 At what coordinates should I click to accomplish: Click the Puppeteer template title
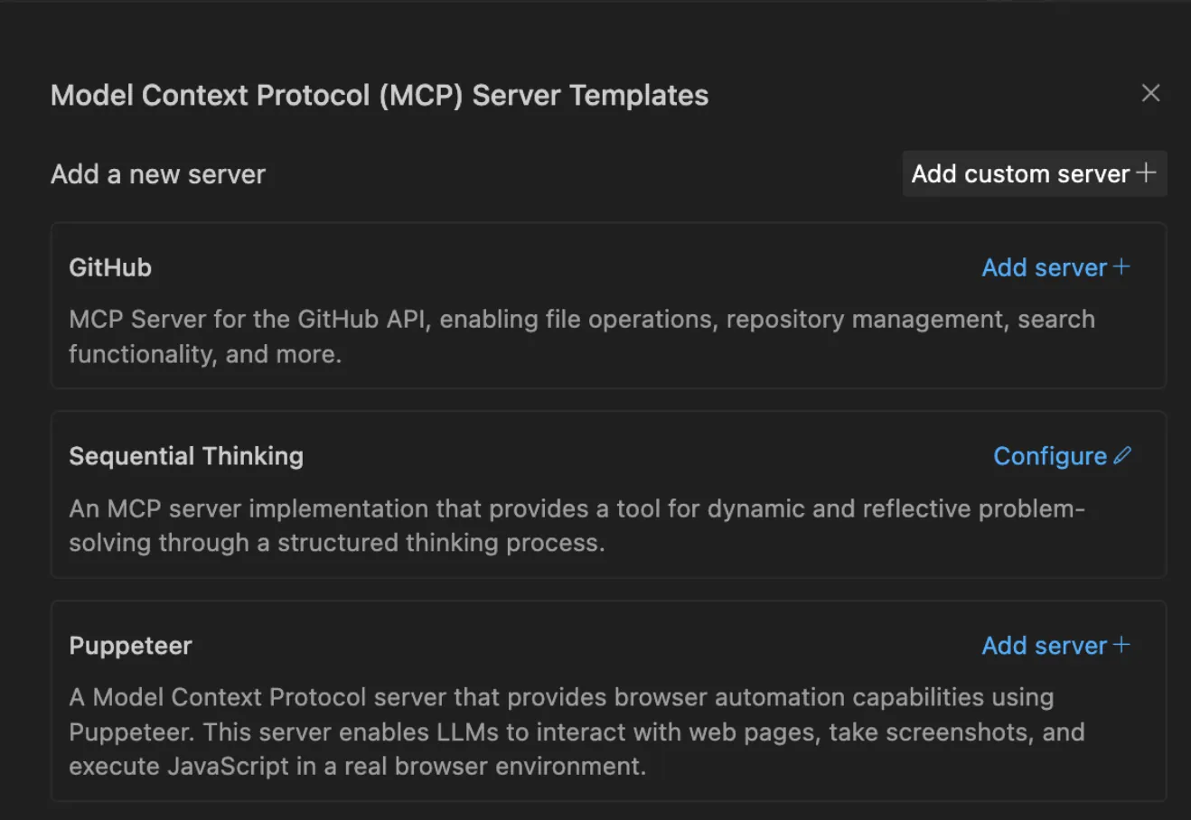[x=130, y=646]
